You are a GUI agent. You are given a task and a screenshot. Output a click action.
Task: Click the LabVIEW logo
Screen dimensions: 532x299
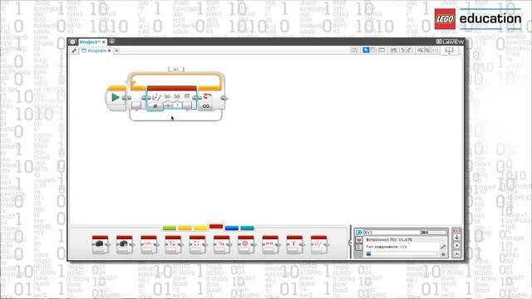click(450, 42)
